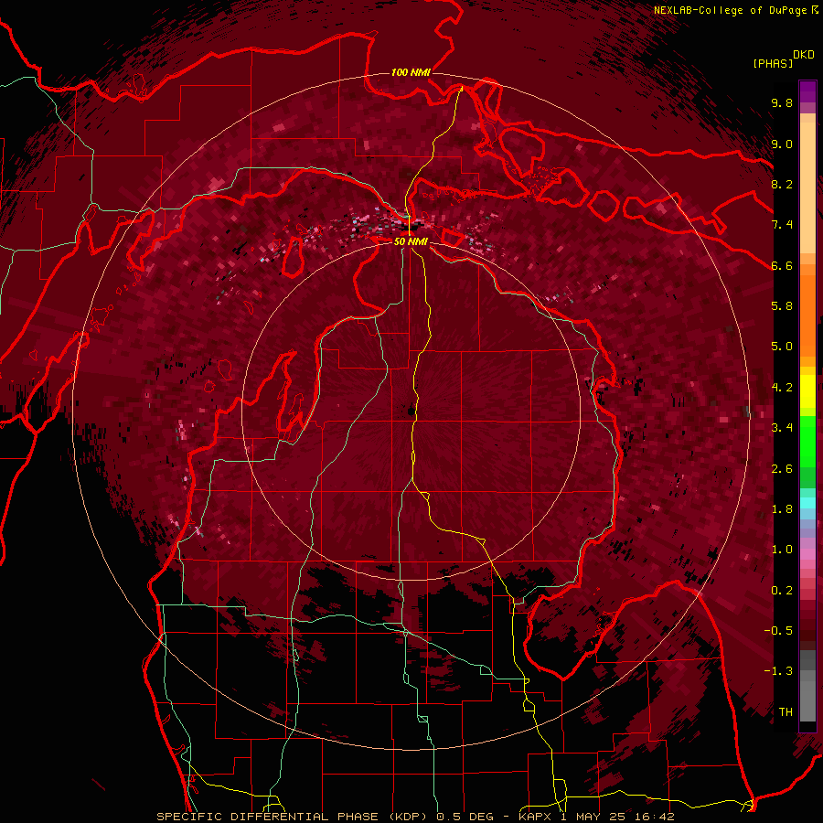Image resolution: width=823 pixels, height=823 pixels.
Task: Click the 5.0 legend value
Action: click(x=782, y=347)
